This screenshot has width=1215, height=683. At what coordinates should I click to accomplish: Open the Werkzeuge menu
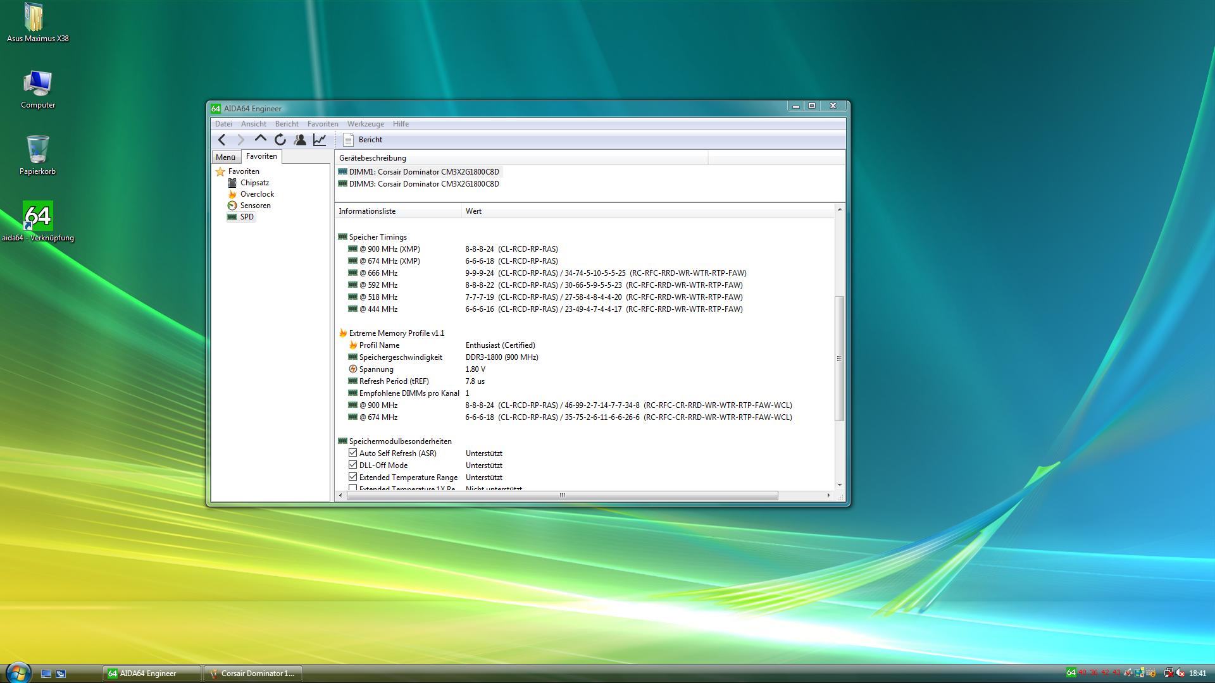pyautogui.click(x=365, y=124)
